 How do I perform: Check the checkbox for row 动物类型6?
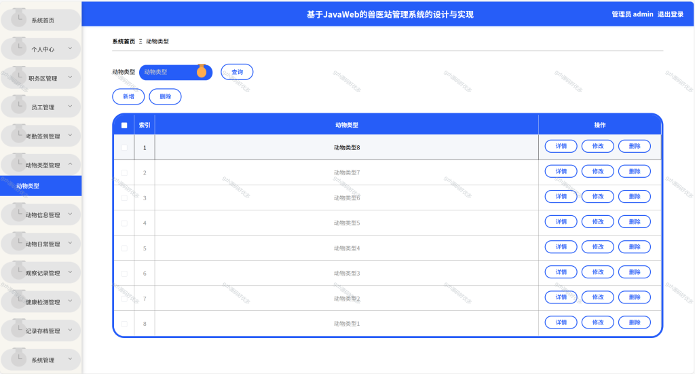124,198
